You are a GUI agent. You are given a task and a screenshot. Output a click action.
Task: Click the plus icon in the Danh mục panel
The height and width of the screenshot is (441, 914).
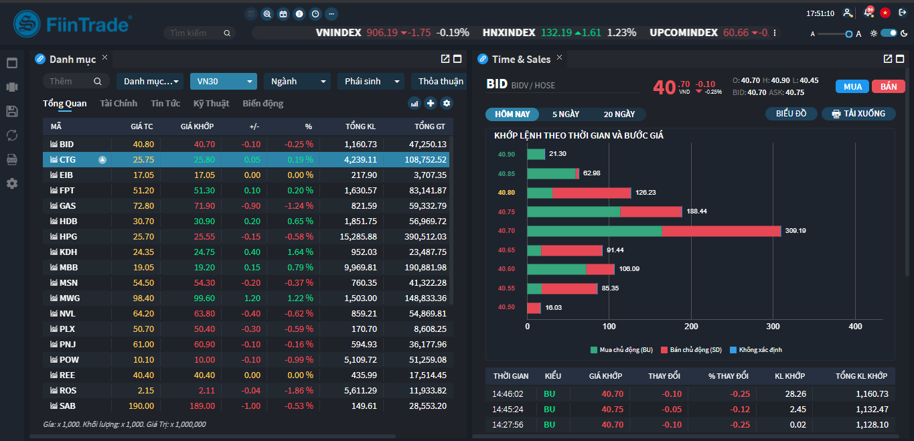432,103
